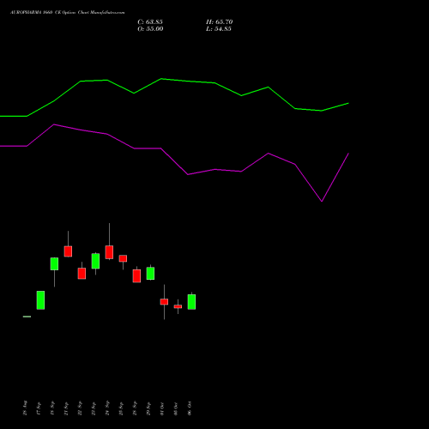Select the 01 Oct date label
This screenshot has height=429, width=429.
pyautogui.click(x=162, y=408)
